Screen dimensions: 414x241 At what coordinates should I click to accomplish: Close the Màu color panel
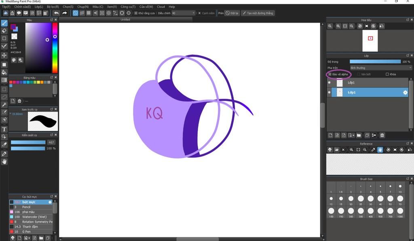tap(55, 20)
